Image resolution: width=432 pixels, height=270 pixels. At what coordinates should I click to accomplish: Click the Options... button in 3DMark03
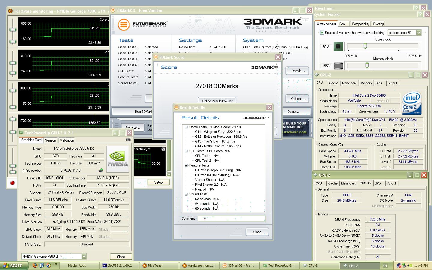click(298, 99)
